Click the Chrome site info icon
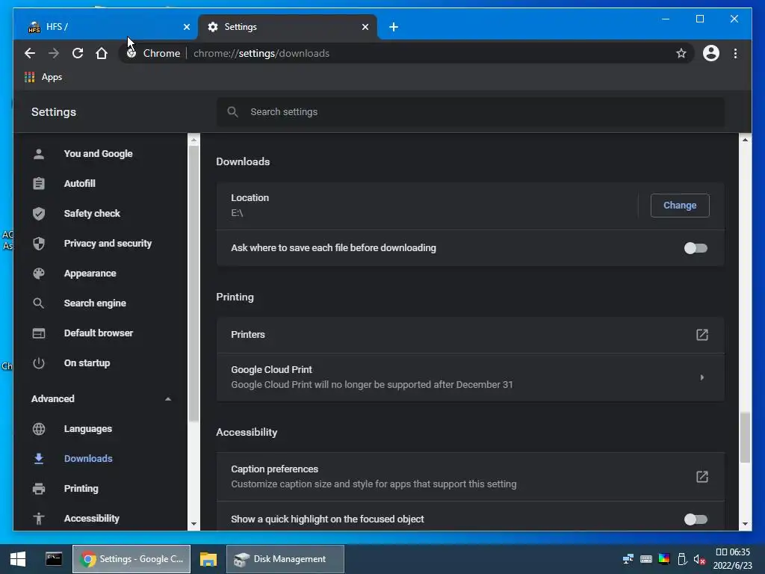This screenshot has width=765, height=574. (x=131, y=53)
